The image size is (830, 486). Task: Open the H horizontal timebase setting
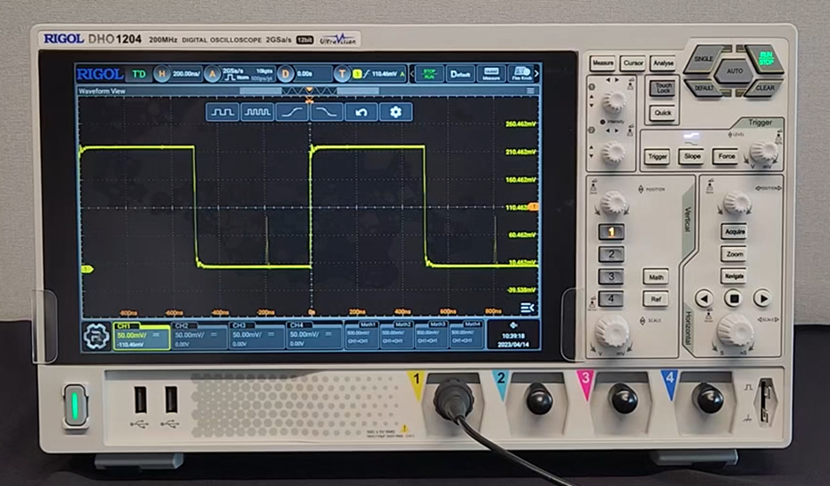[x=162, y=74]
